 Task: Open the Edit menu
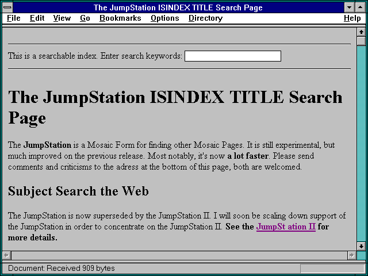click(x=37, y=18)
